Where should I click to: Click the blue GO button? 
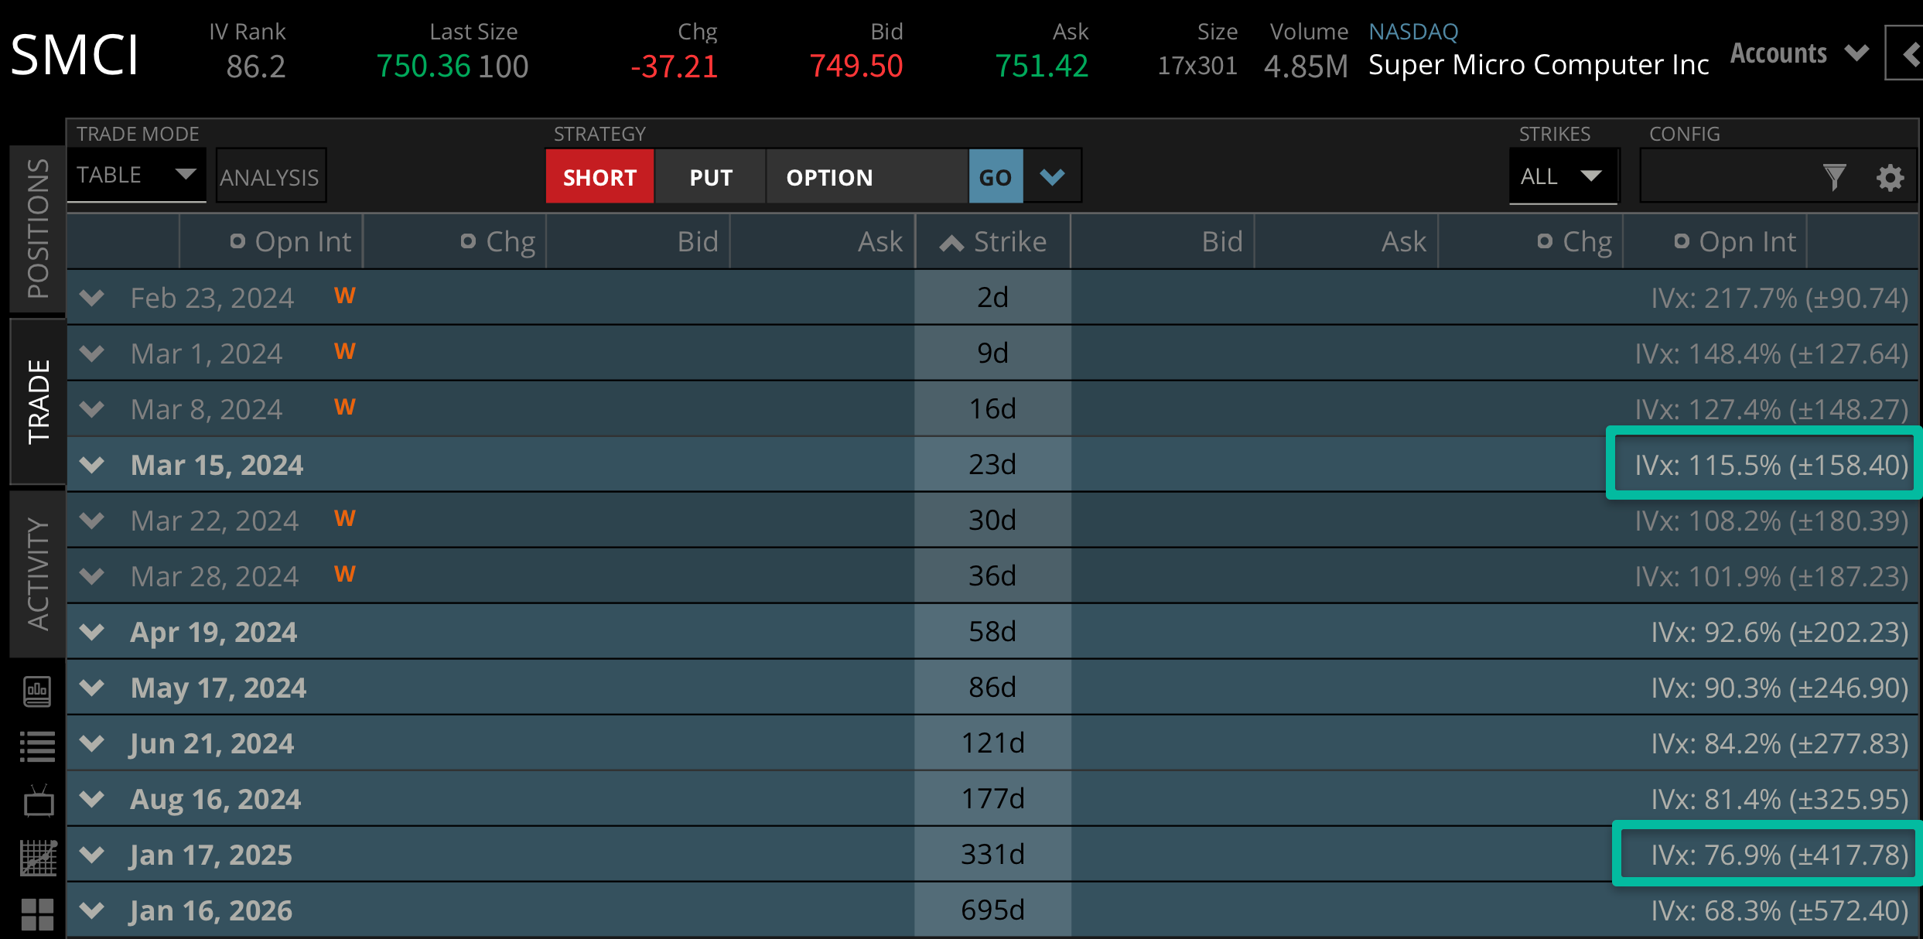click(996, 177)
